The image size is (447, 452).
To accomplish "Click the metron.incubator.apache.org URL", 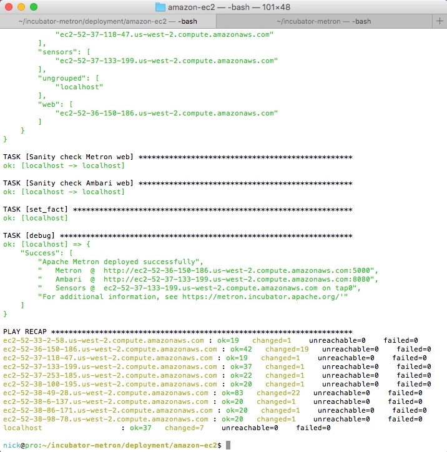I will 260,297.
